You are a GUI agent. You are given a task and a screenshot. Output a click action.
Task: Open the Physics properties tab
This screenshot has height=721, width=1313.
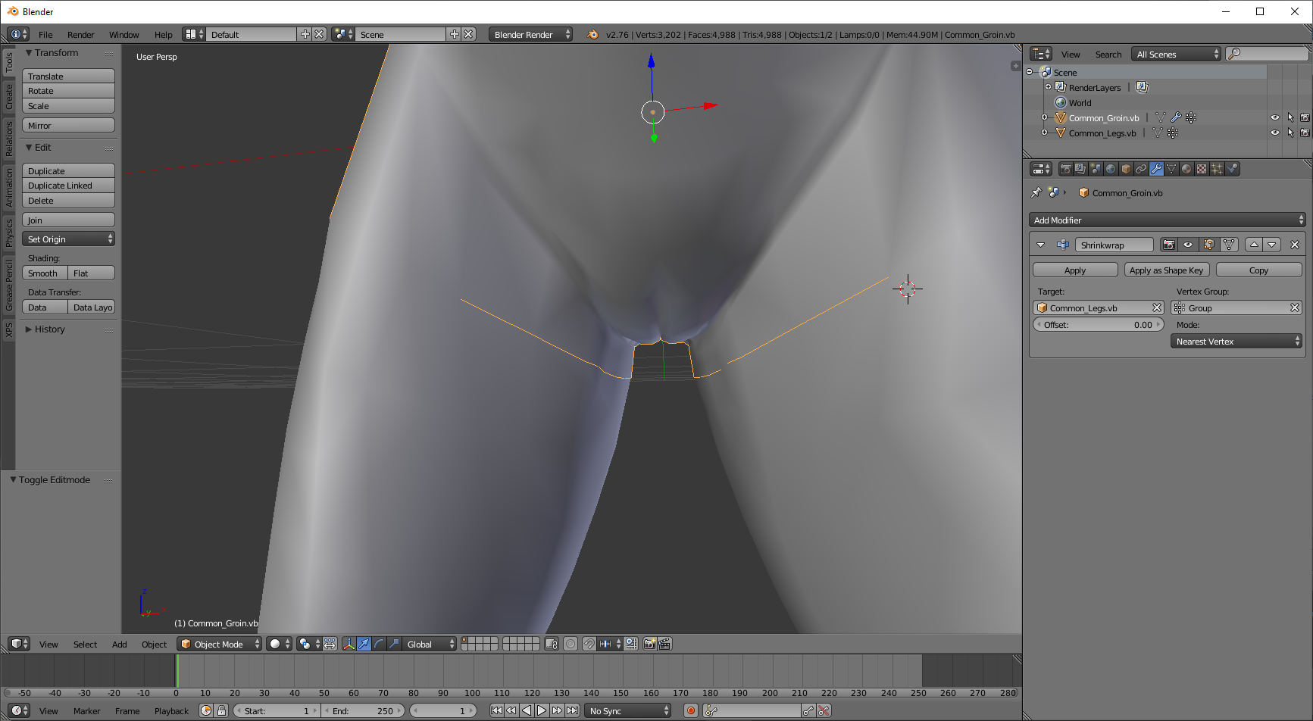[1233, 169]
